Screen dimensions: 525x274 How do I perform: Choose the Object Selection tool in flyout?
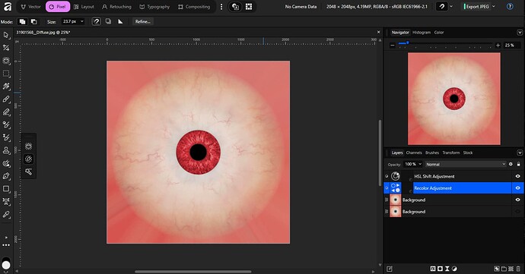point(28,146)
